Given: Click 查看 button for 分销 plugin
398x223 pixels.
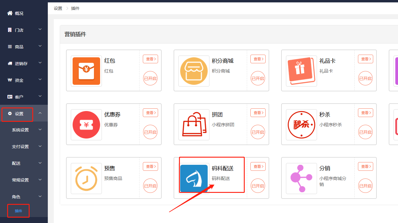Looking at the screenshot, I should pos(365,167).
